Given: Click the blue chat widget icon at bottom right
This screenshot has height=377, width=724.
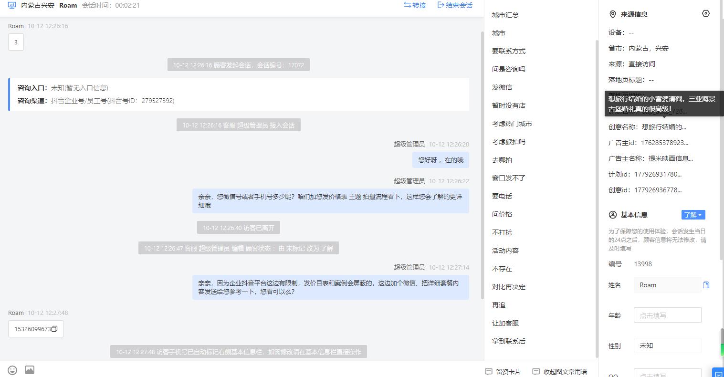Looking at the screenshot, I should [718, 372].
